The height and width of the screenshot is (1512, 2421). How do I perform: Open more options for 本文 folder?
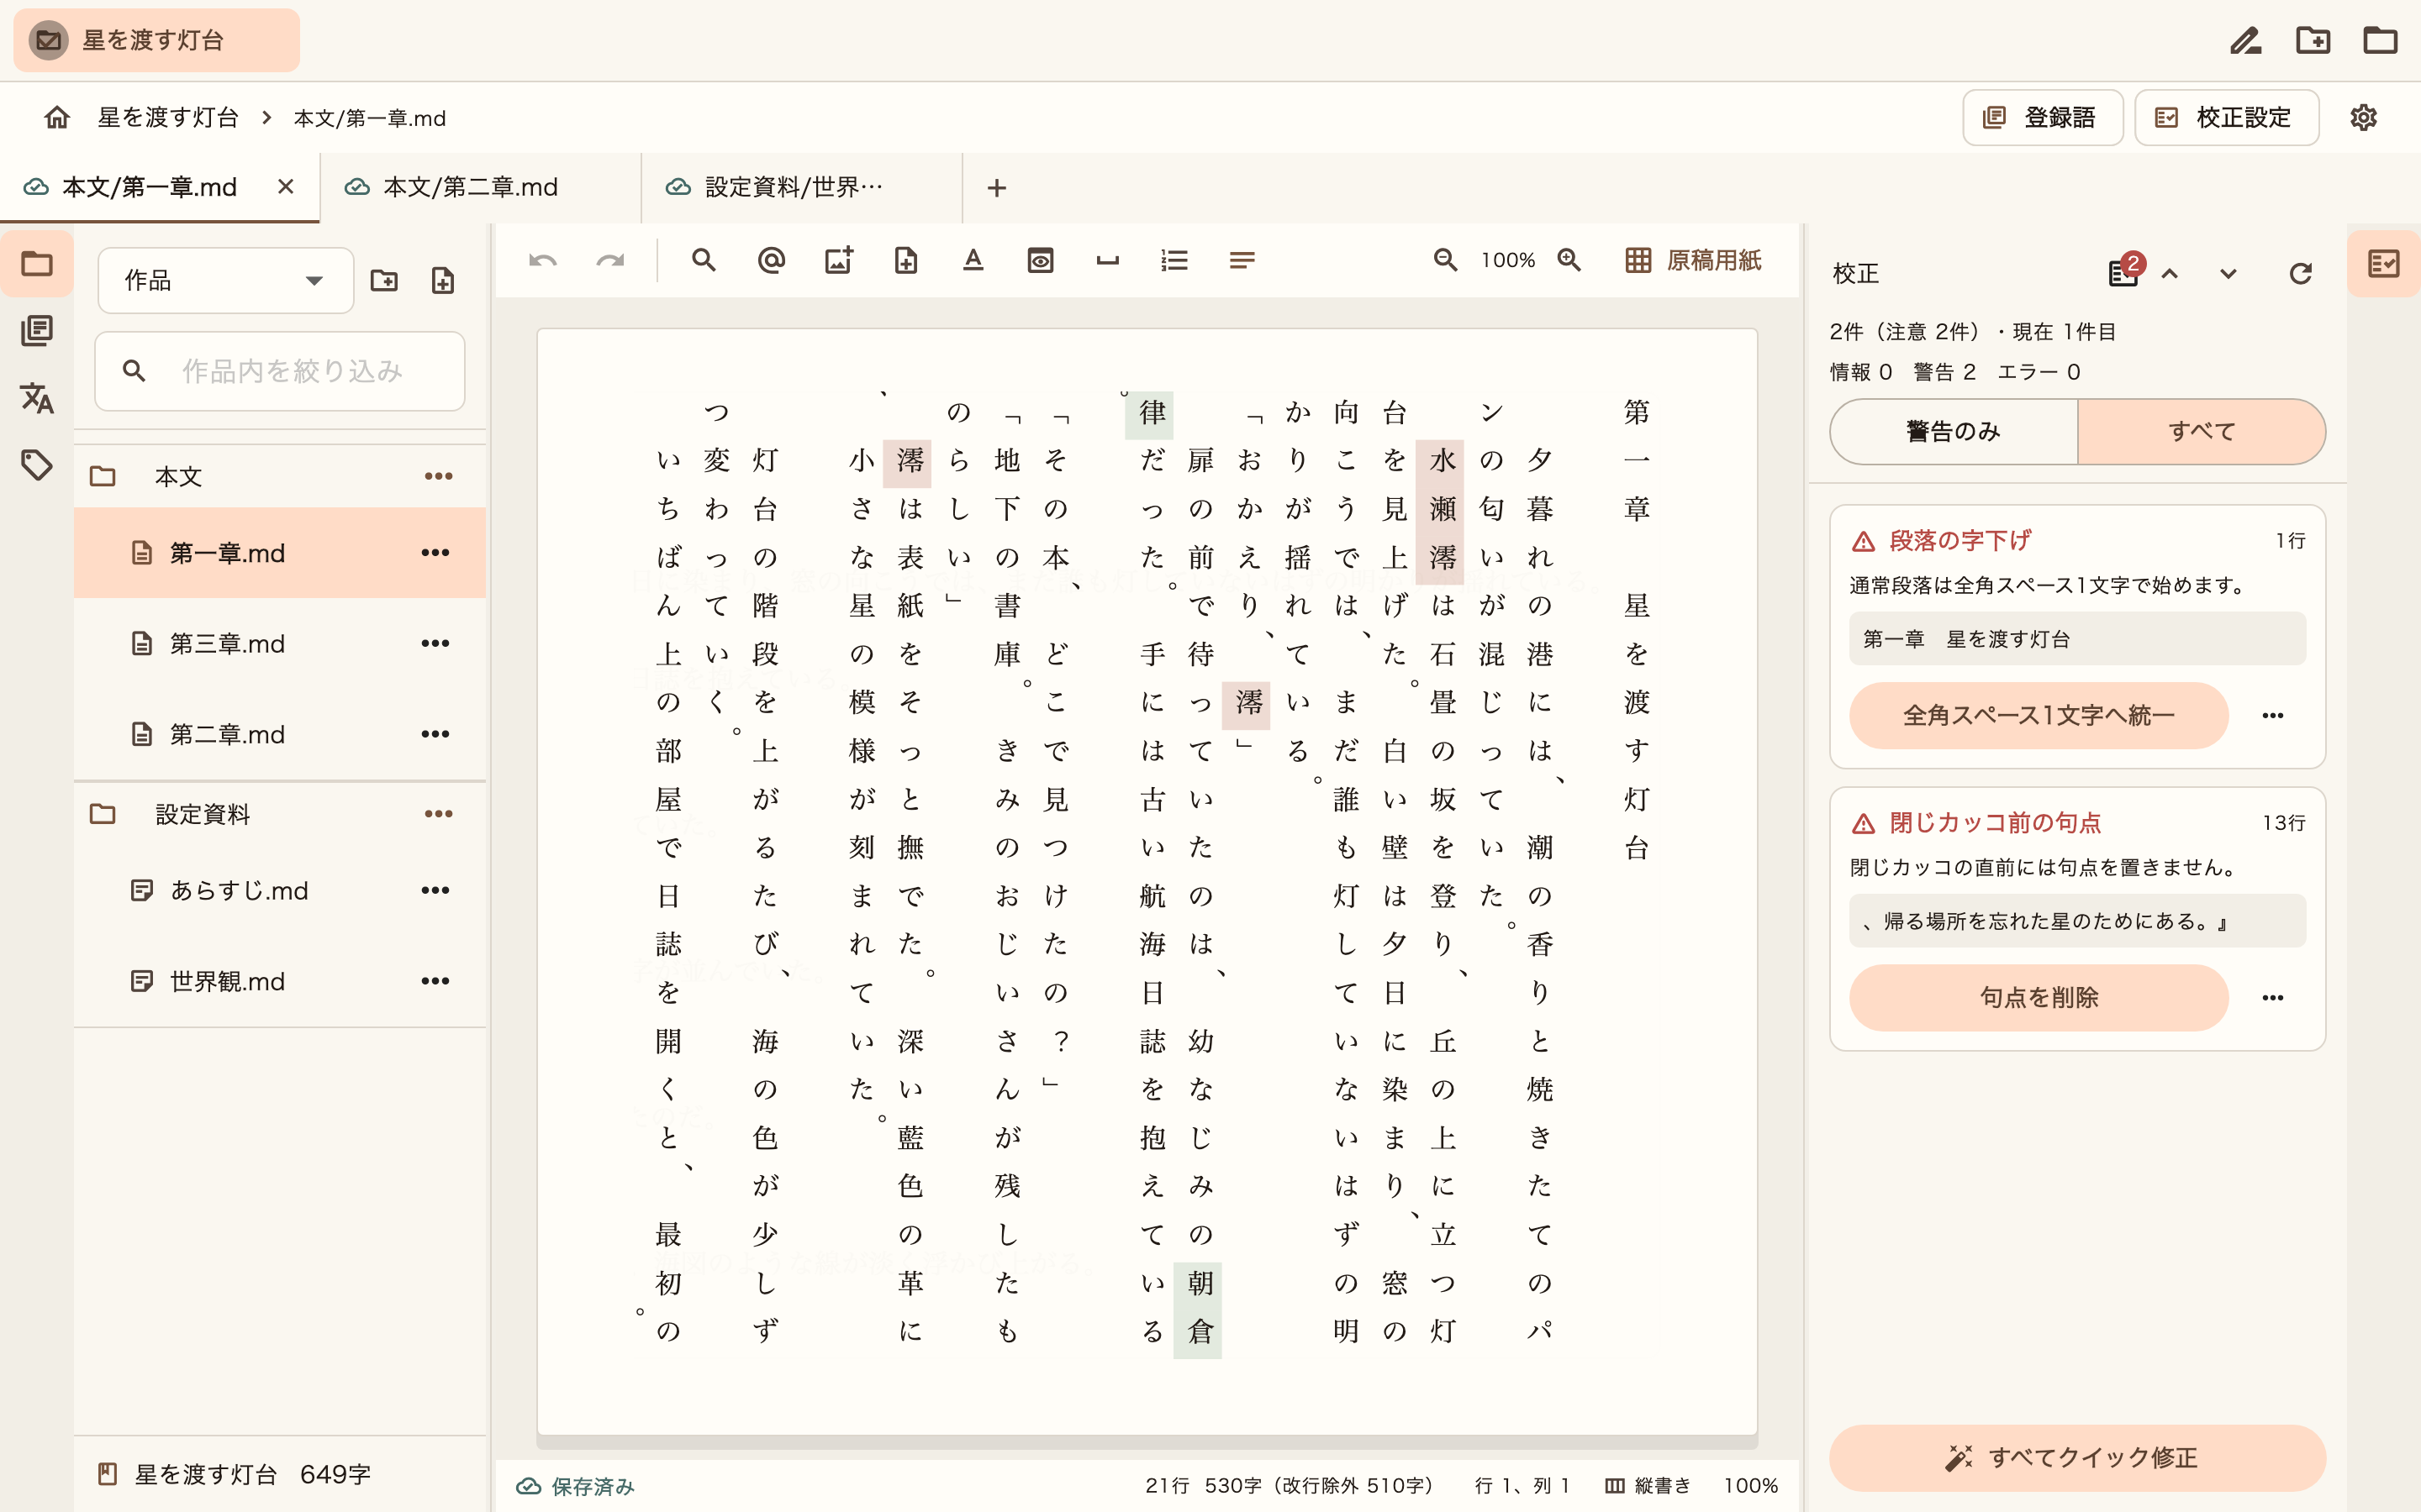click(438, 477)
